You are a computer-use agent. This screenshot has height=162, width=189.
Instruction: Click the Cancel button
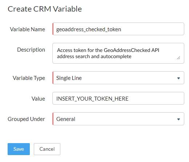click(47, 149)
